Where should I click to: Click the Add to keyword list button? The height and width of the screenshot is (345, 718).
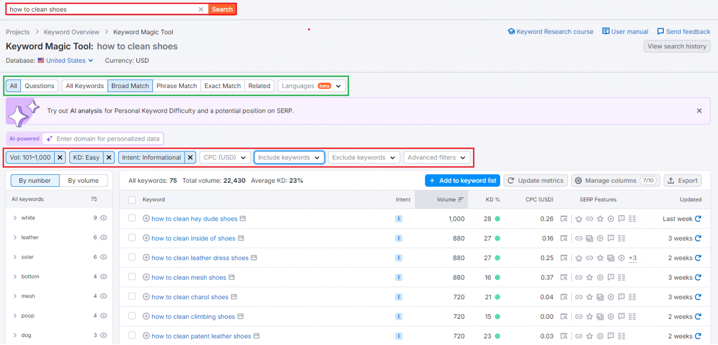coord(462,180)
